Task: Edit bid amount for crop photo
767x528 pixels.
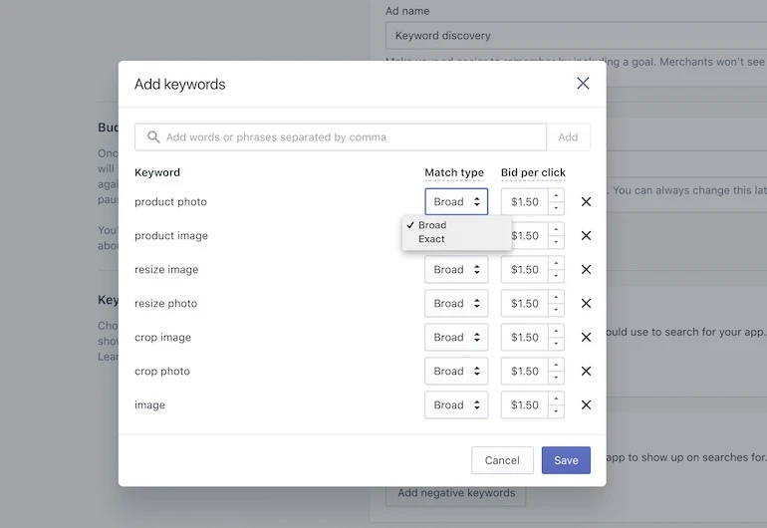Action: (x=524, y=371)
